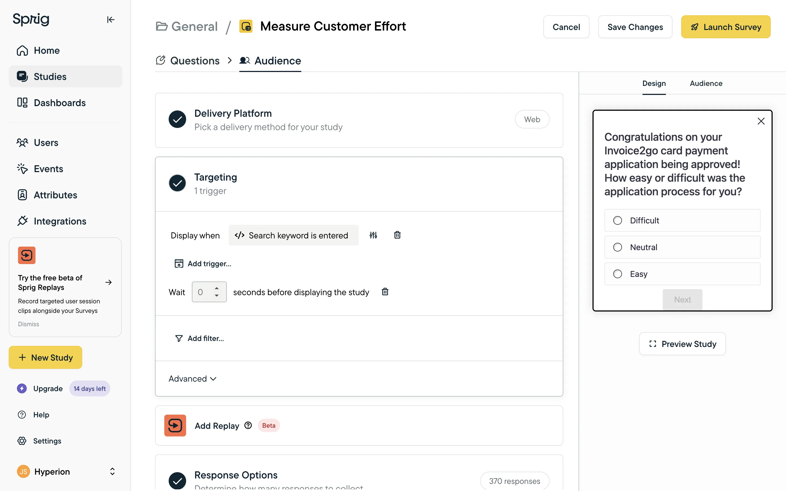Viewport: 786px width, 491px height.
Task: Delete the Search keyword trigger
Action: coord(397,235)
